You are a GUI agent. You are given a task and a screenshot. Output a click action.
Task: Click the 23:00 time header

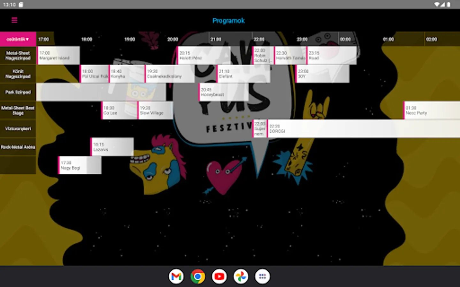[302, 39]
